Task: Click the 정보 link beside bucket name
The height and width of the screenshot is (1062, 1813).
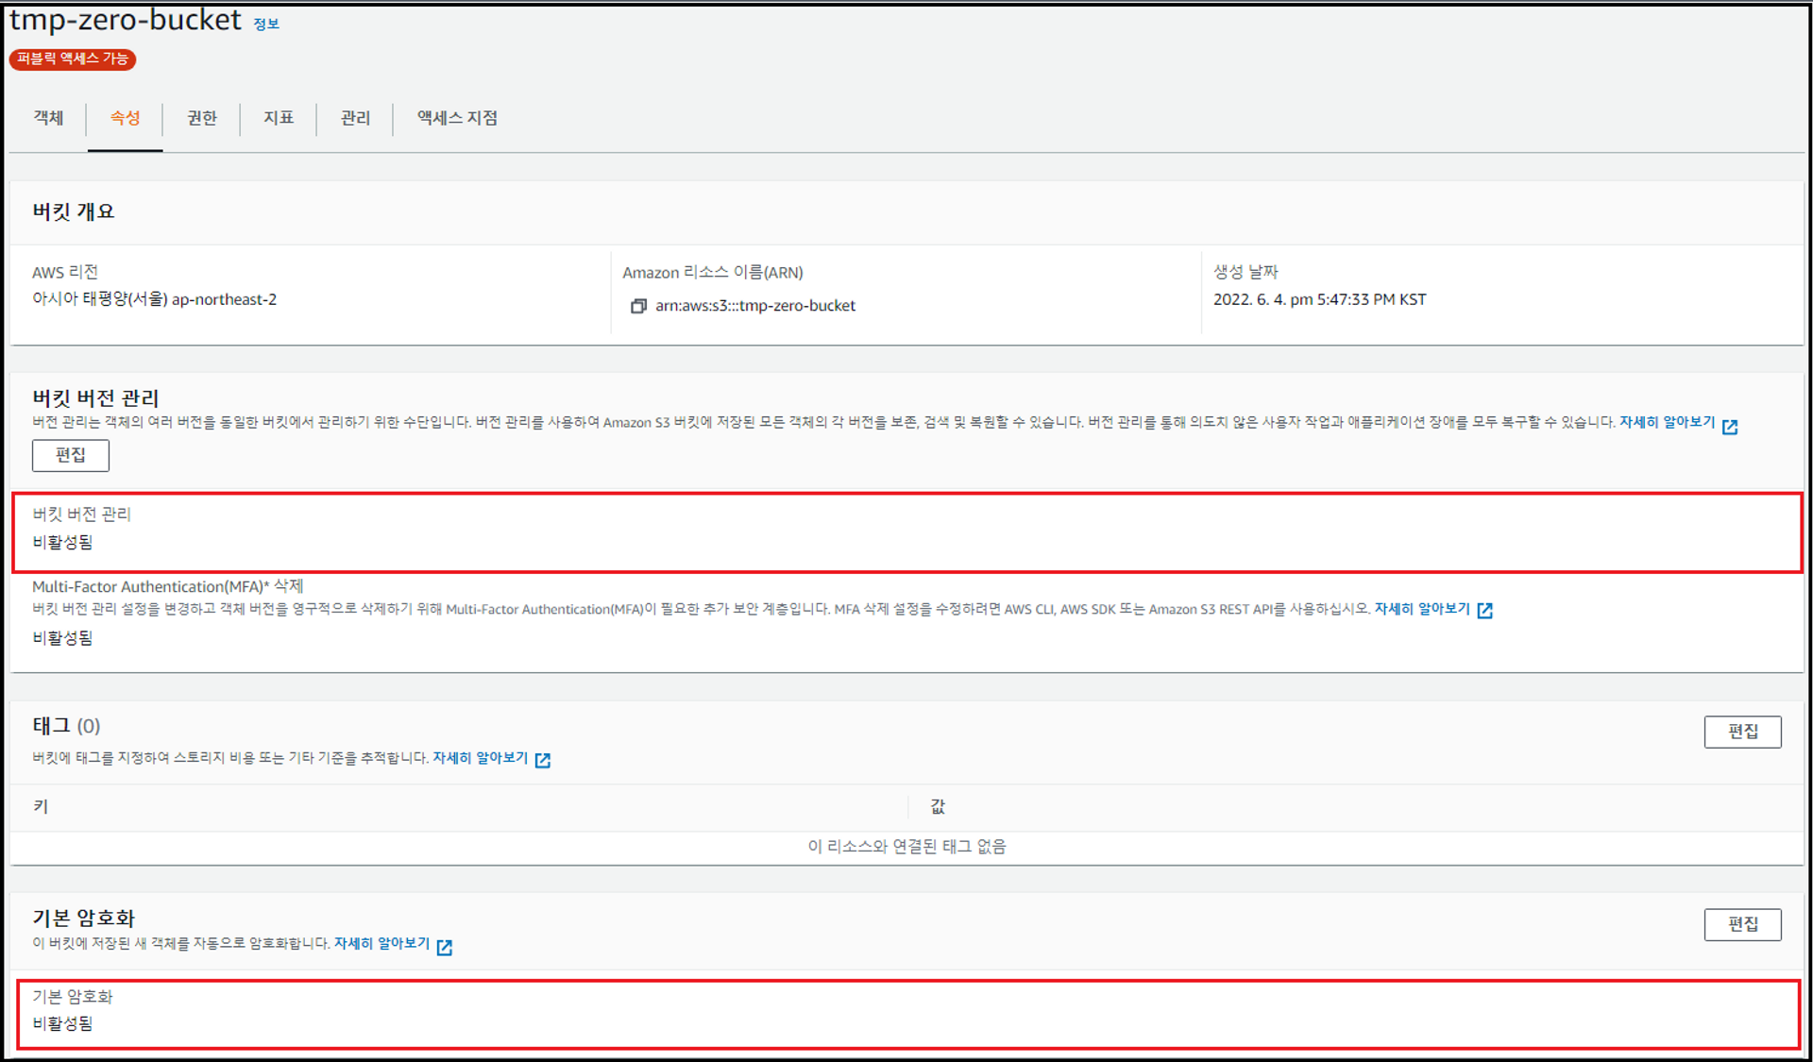Action: click(x=266, y=25)
